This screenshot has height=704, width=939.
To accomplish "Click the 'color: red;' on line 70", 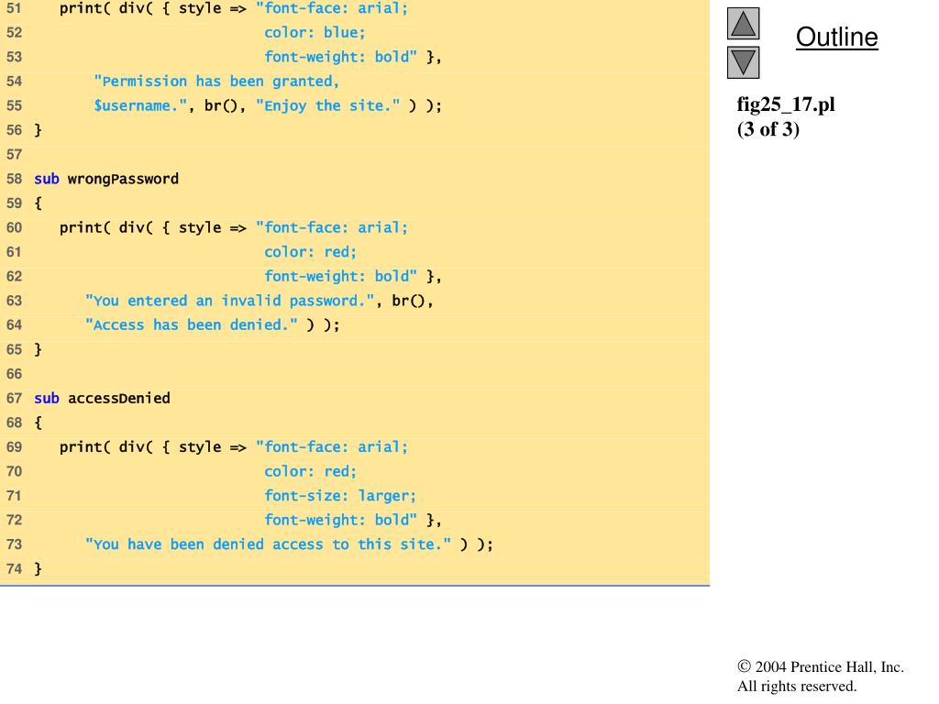I will tap(310, 472).
